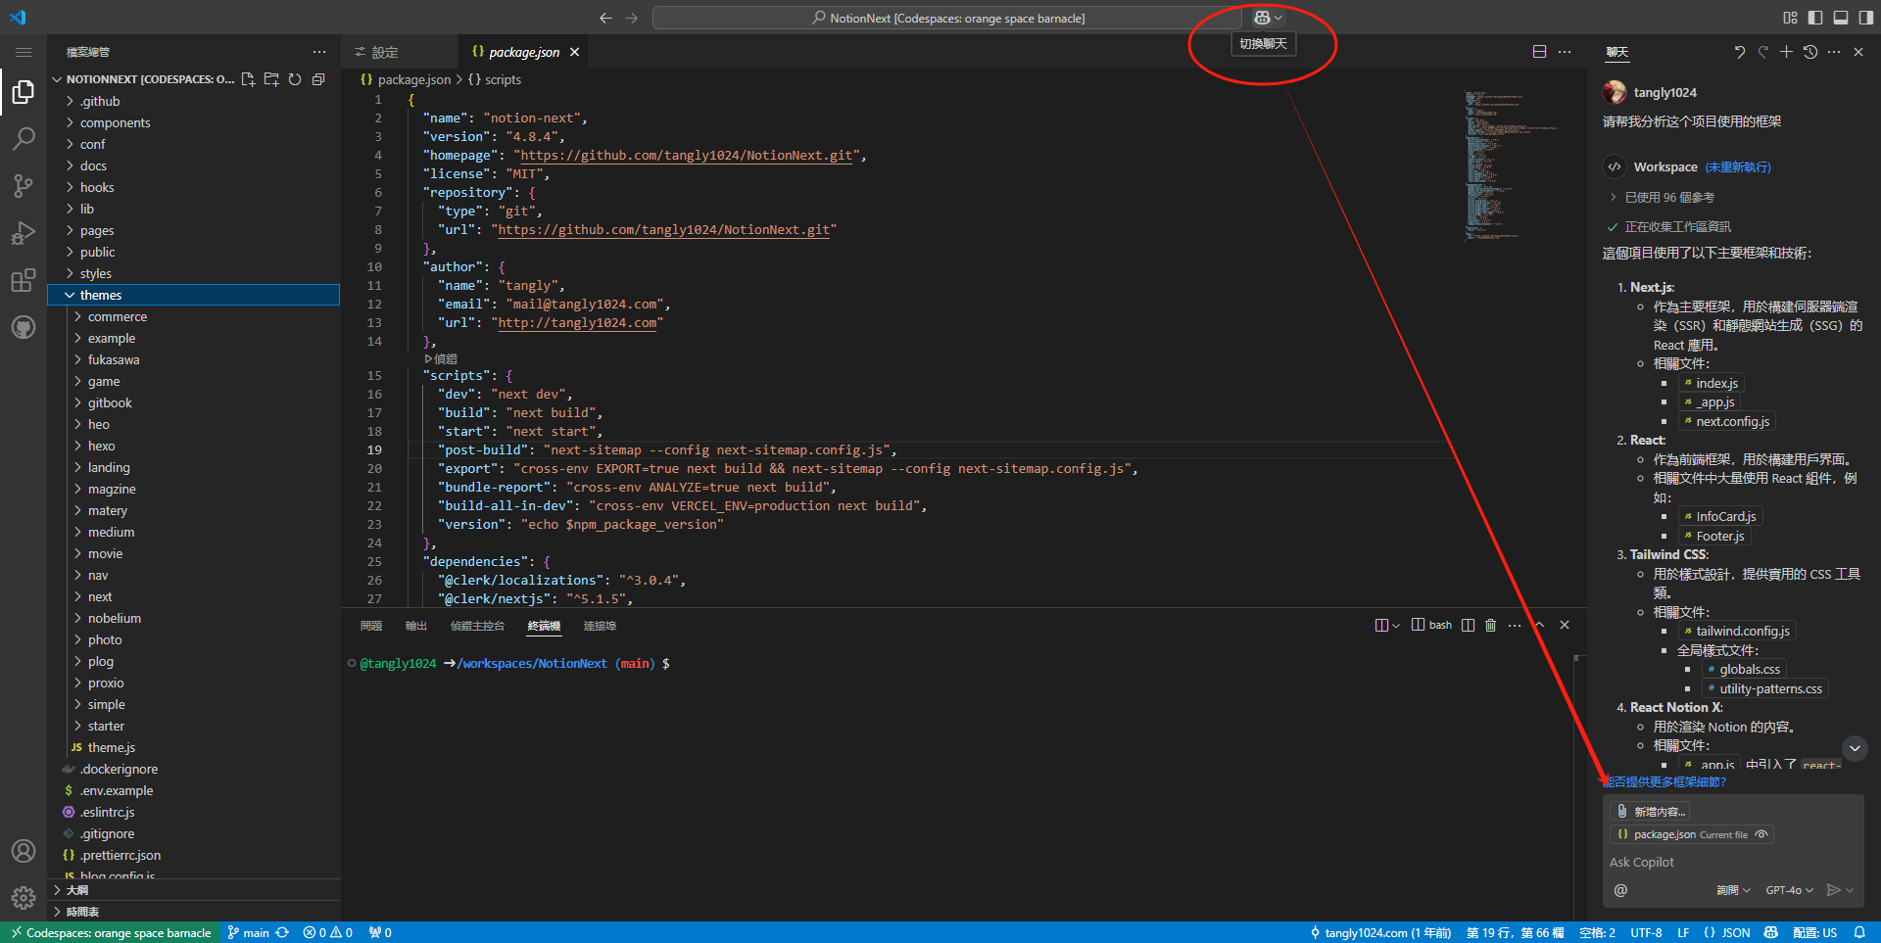Kill the terminal with the trash icon
This screenshot has height=943, width=1881.
(1490, 625)
